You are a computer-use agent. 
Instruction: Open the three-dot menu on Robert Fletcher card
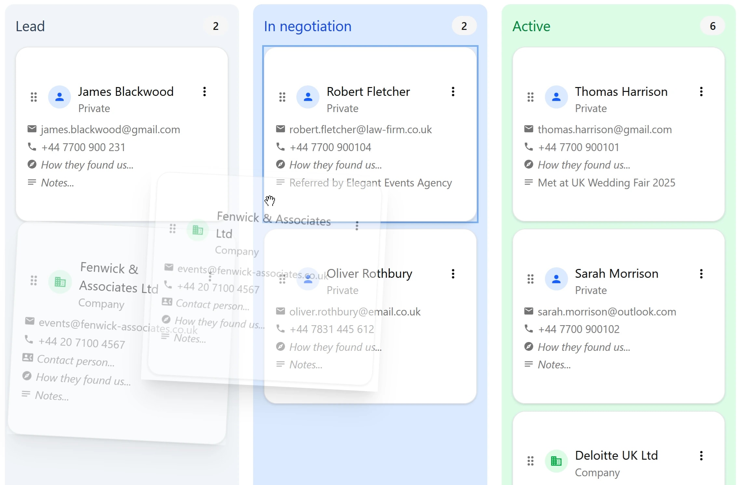[453, 92]
